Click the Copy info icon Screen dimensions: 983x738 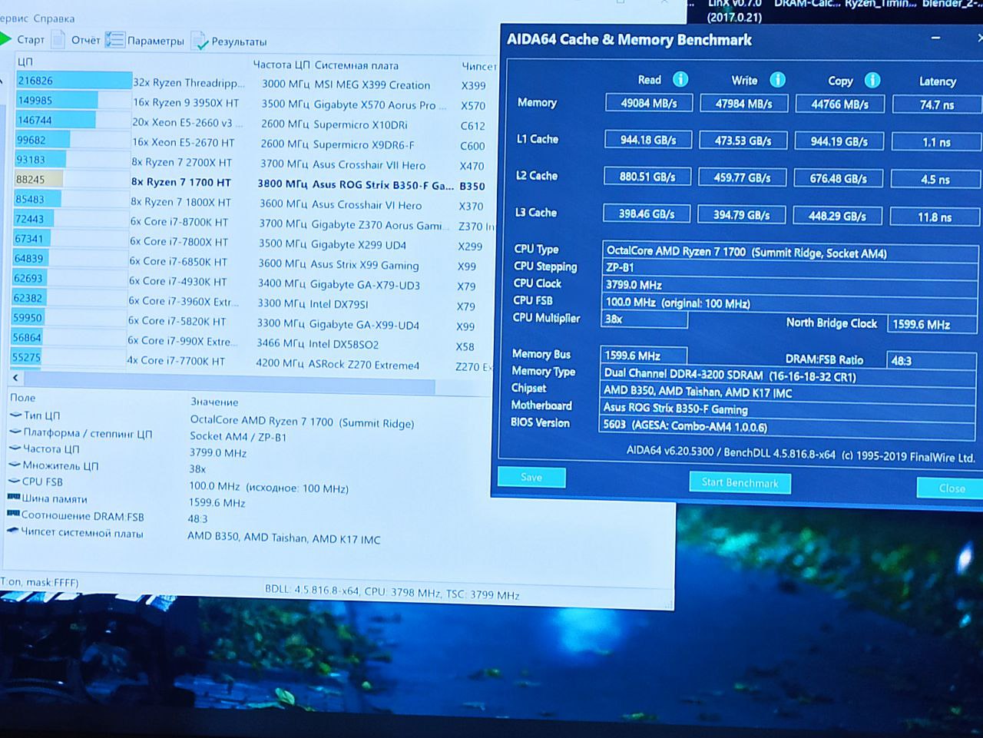click(872, 80)
